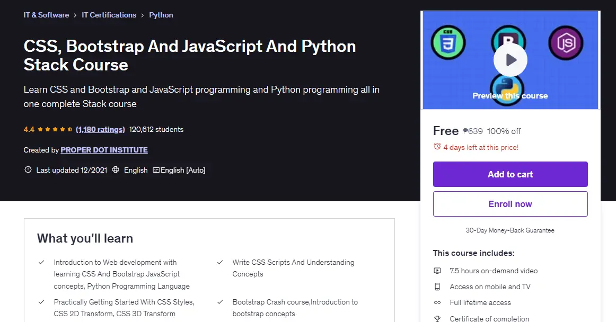Click Preview this course text

click(510, 95)
